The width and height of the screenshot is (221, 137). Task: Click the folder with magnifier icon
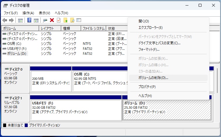[72, 20]
